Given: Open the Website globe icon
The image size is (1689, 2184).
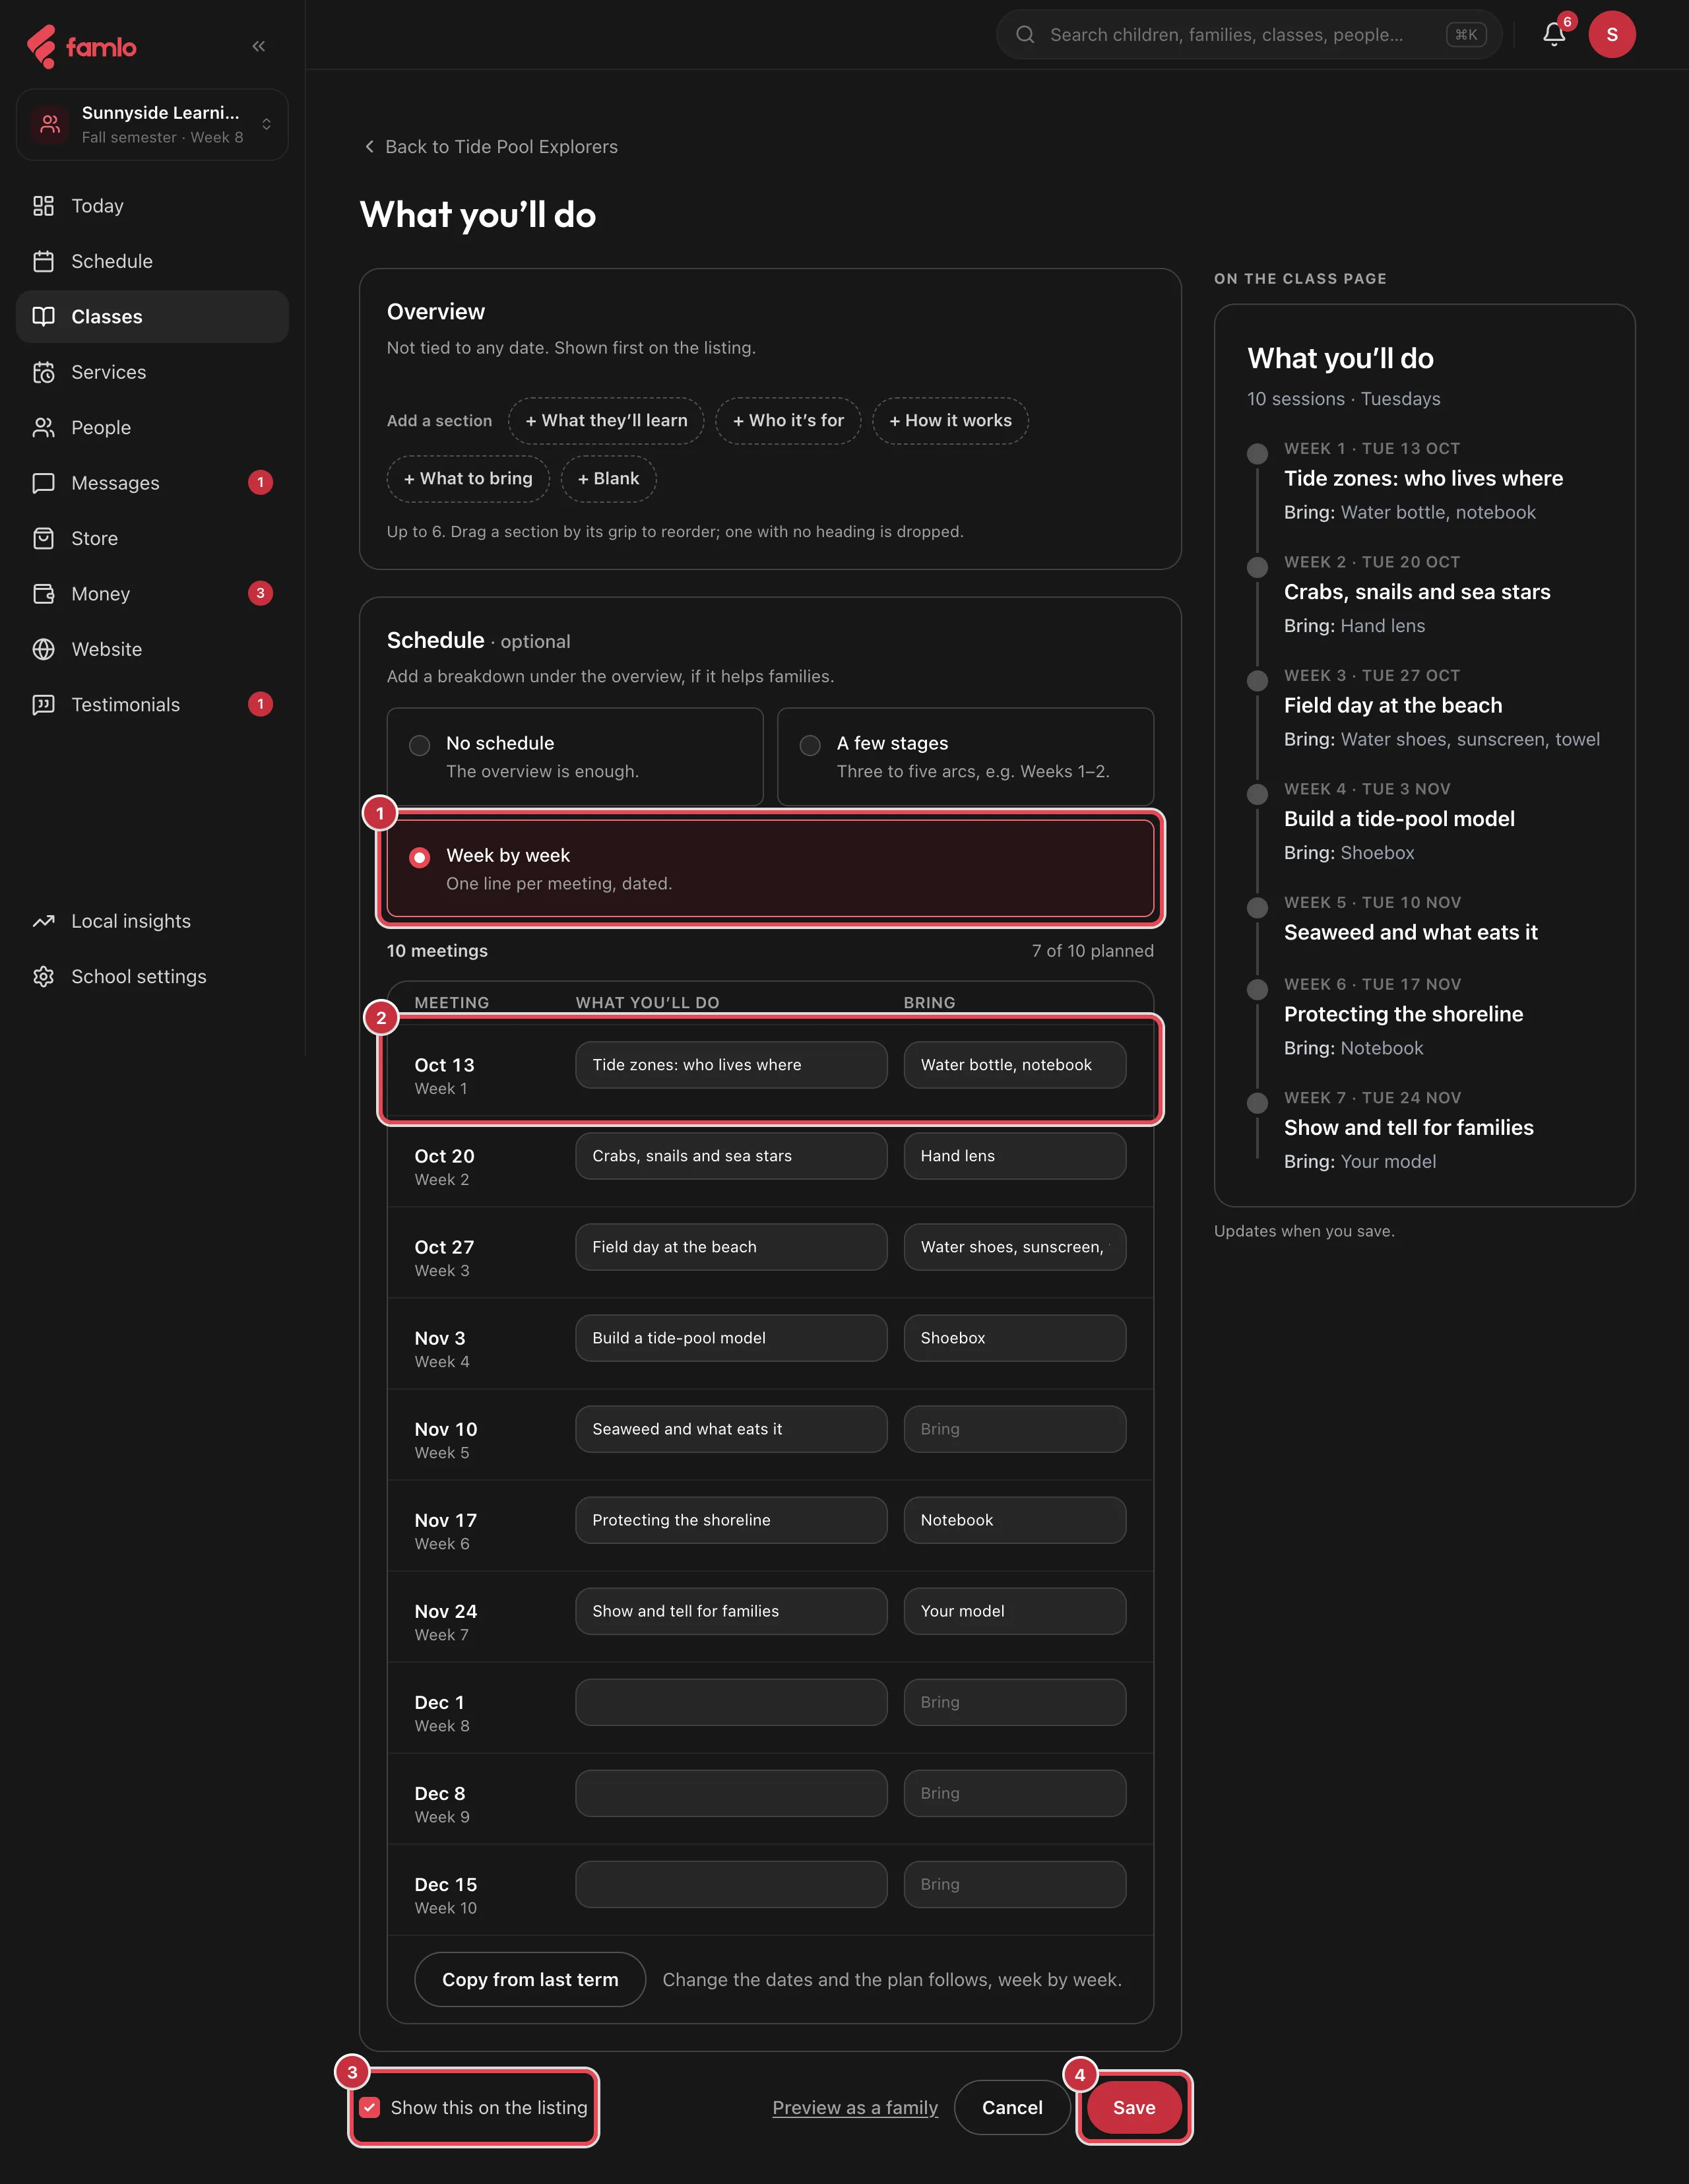Looking at the screenshot, I should pos(43,649).
